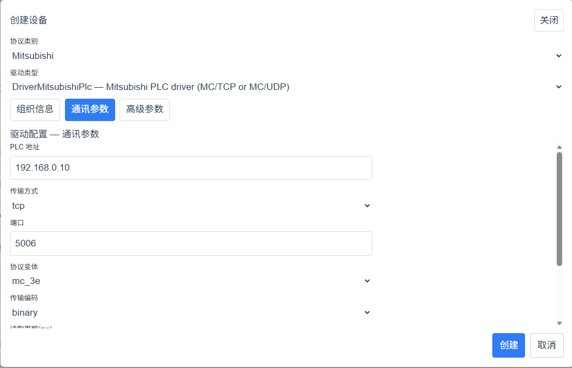Close the dialog with 关闭 button
The width and height of the screenshot is (572, 368).
coord(549,20)
